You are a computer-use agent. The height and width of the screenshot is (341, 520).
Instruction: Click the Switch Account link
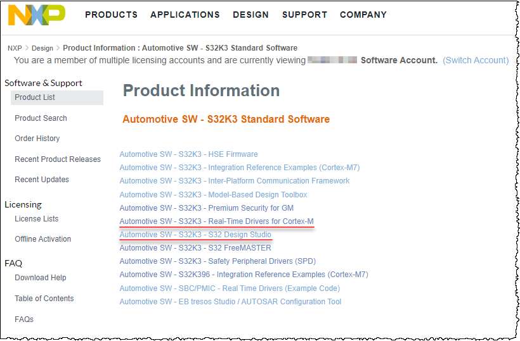pyautogui.click(x=476, y=60)
